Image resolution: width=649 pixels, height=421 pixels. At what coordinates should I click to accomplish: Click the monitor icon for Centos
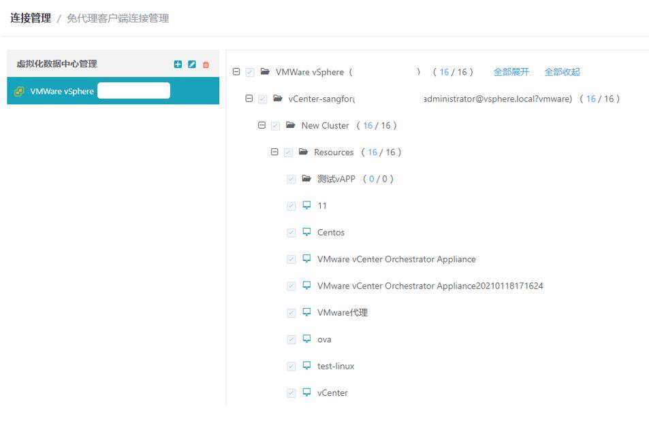pyautogui.click(x=306, y=232)
